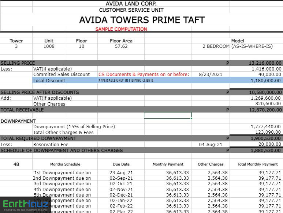Click the local discount amount 1,180,000.00

click(266, 80)
